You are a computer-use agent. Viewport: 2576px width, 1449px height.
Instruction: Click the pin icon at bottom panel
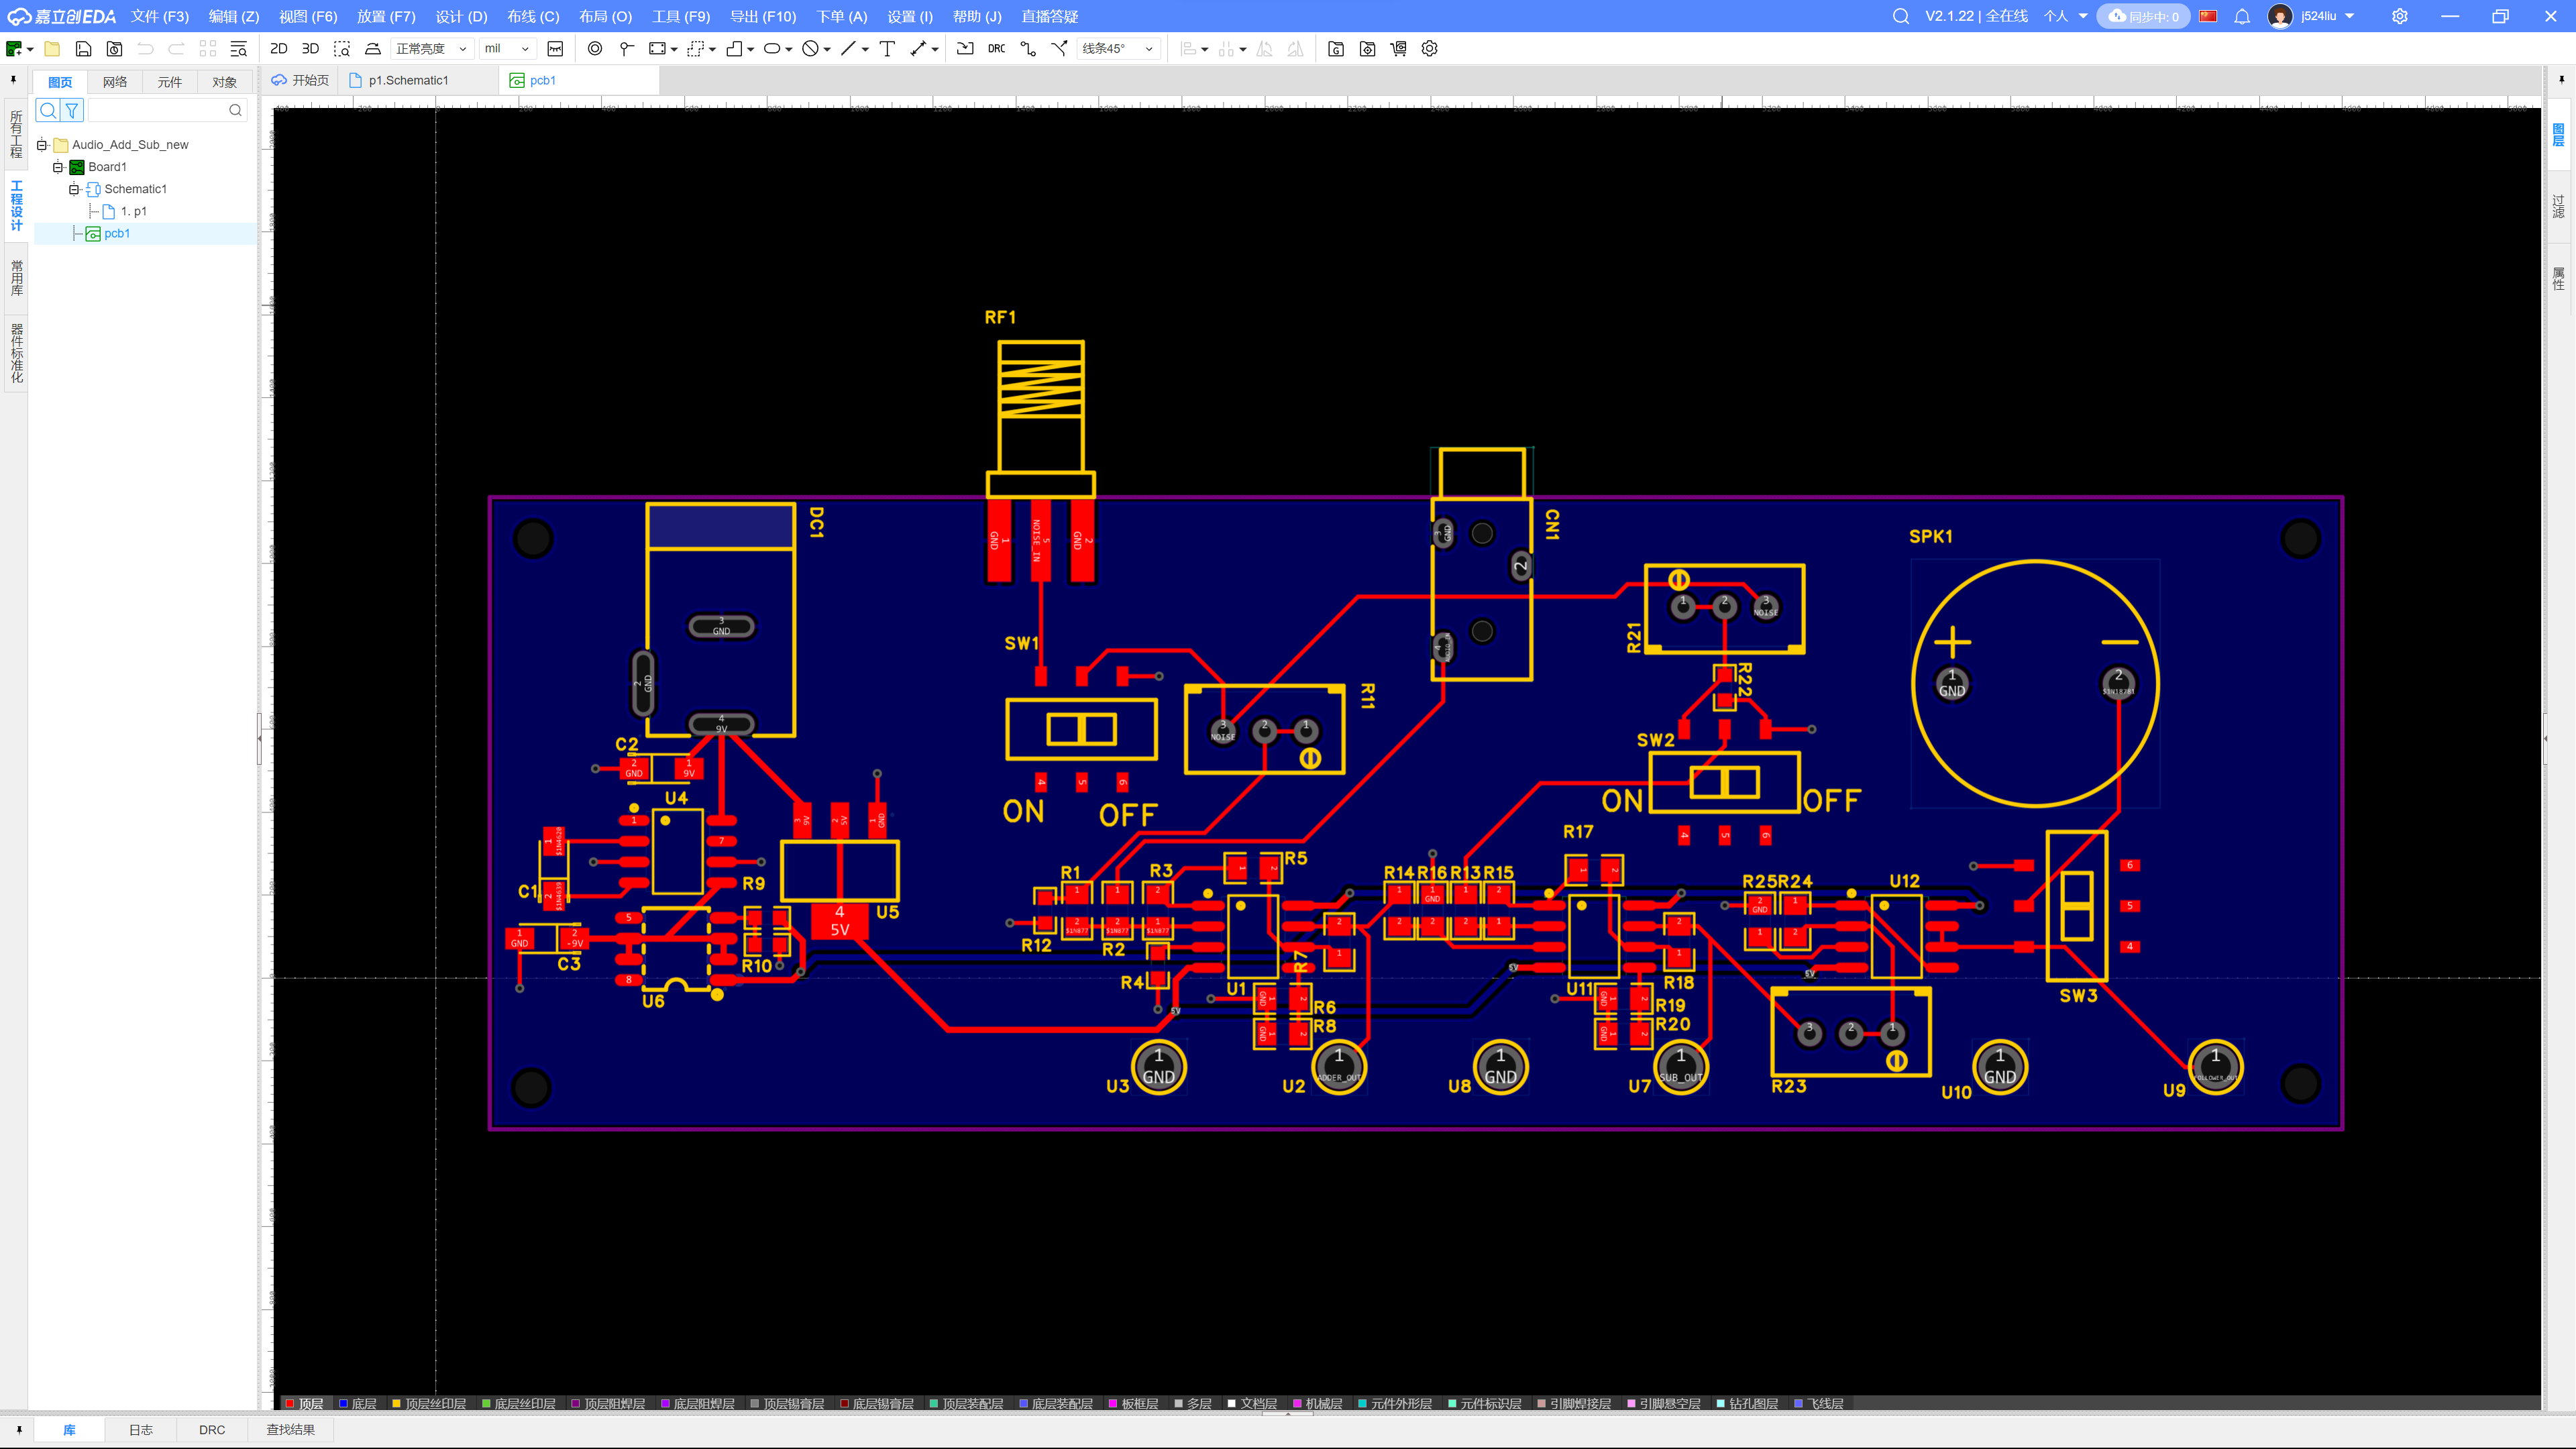19,1430
